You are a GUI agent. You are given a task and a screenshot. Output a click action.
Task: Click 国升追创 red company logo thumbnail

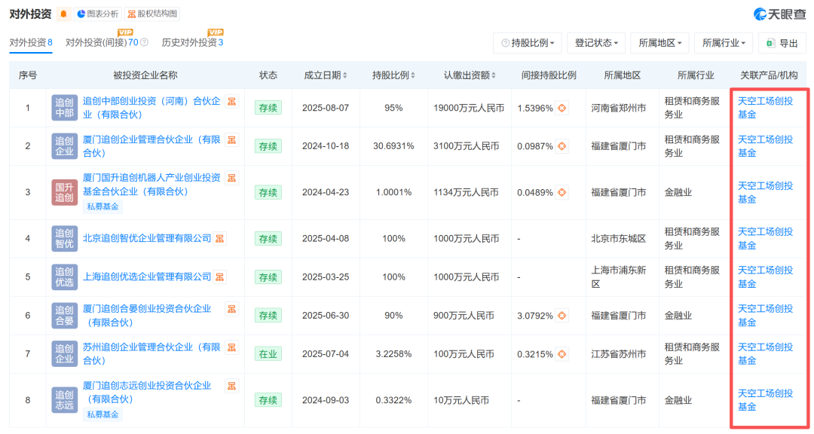pos(64,193)
